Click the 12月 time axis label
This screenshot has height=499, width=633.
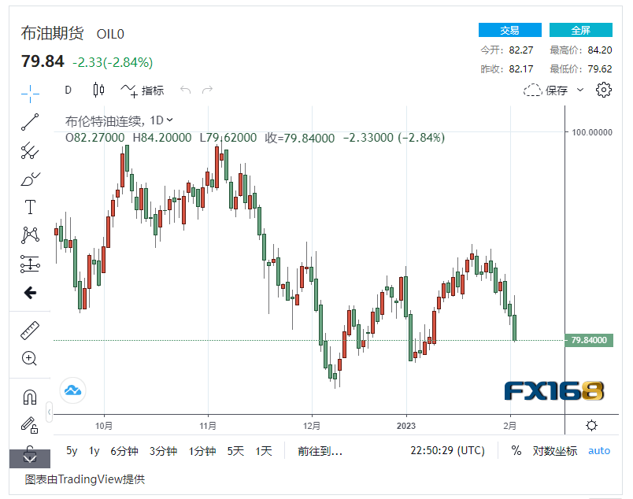[x=312, y=426]
